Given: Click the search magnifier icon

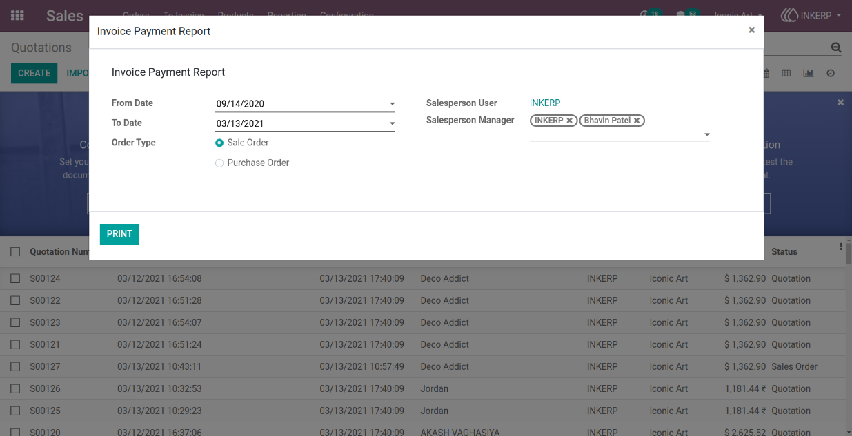Looking at the screenshot, I should [x=836, y=48].
